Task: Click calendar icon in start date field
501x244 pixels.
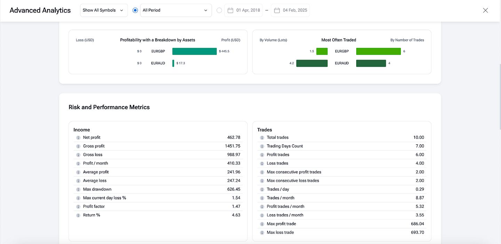Action: click(230, 10)
